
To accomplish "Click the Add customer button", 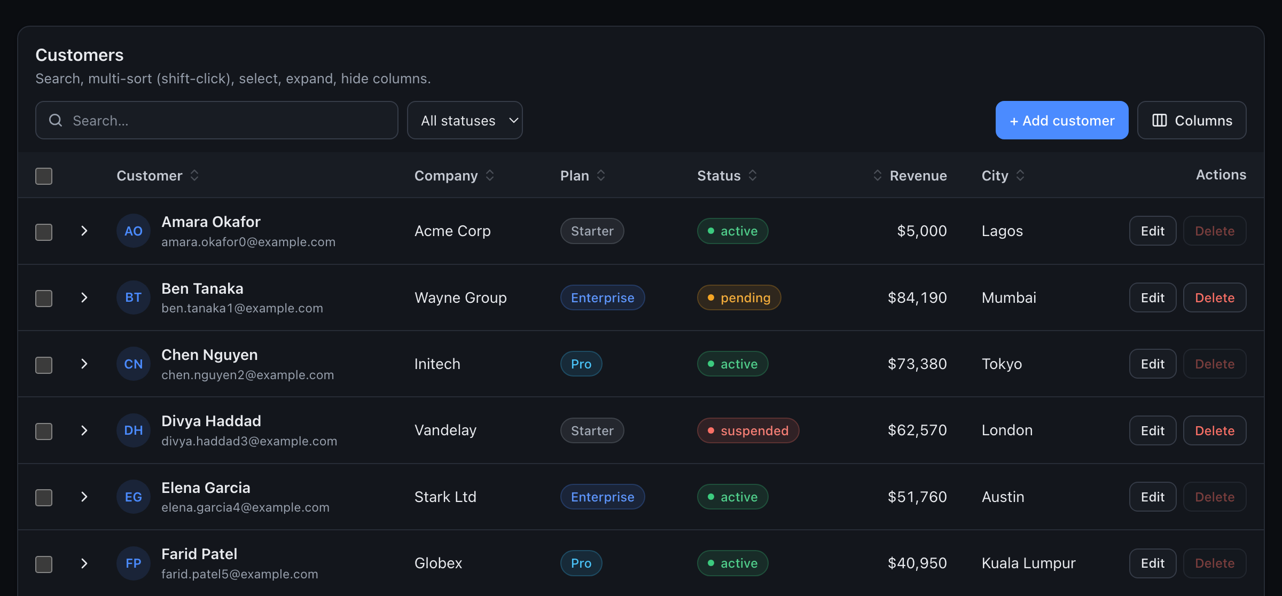I will (1062, 120).
